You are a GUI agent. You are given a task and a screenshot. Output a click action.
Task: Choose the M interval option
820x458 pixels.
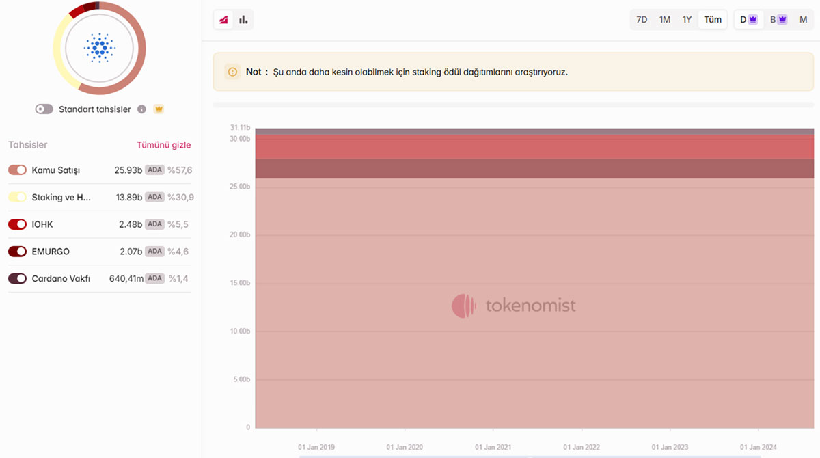click(804, 20)
